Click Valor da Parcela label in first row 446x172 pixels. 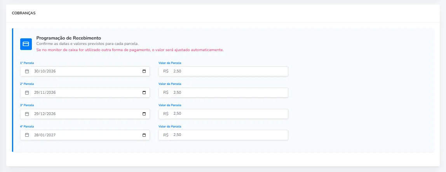170,63
